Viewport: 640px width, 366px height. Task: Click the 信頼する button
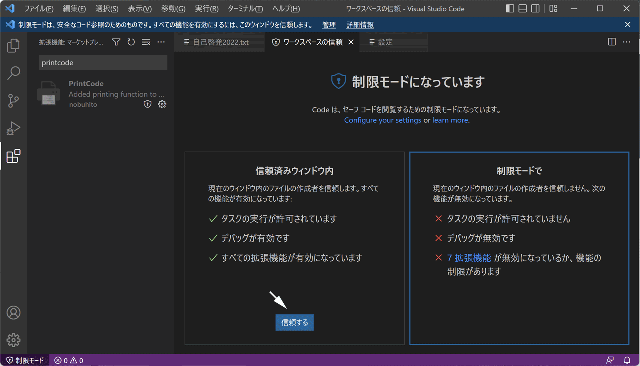pos(295,322)
